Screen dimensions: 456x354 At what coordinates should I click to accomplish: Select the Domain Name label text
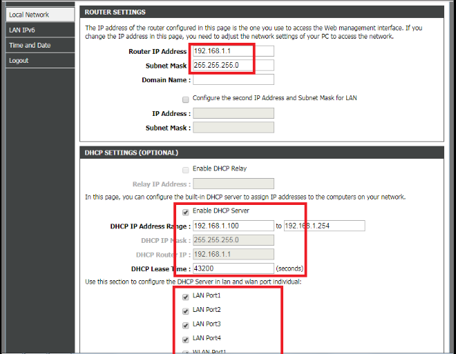(x=166, y=80)
